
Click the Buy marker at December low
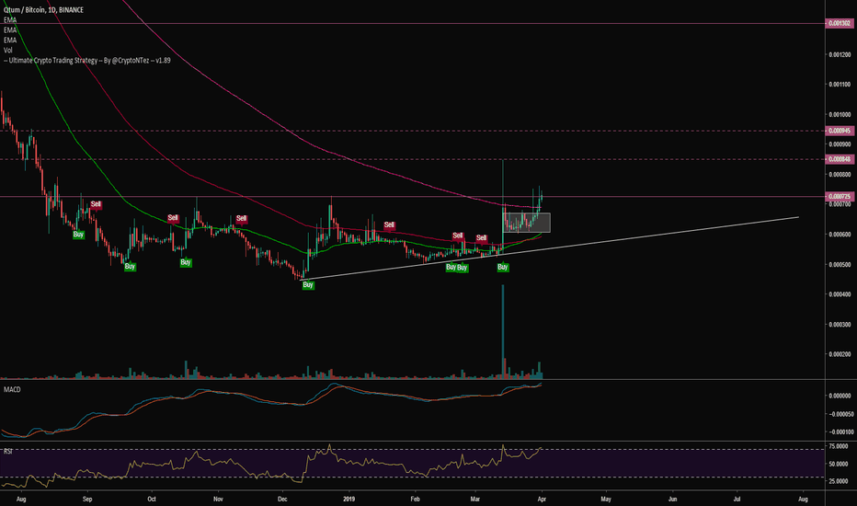coord(308,285)
